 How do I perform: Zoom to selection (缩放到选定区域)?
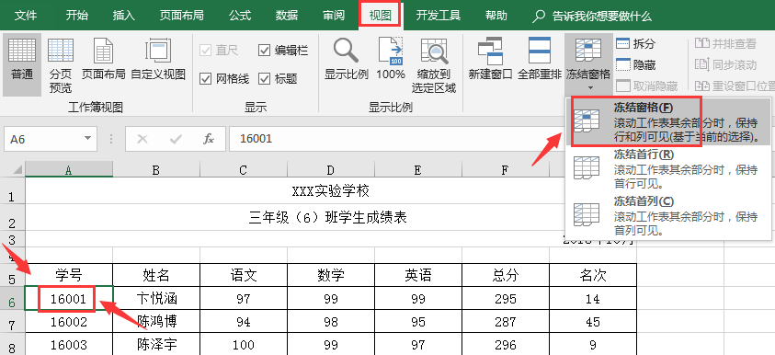coord(434,64)
